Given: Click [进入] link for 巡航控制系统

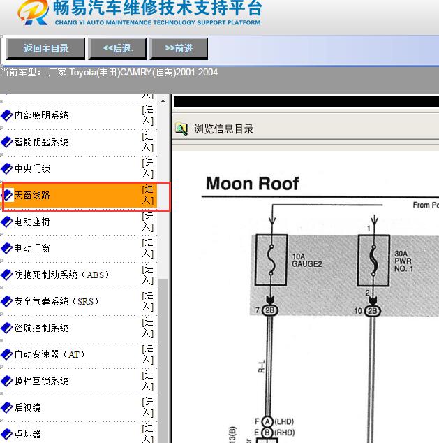Looking at the screenshot, I should point(148,328).
